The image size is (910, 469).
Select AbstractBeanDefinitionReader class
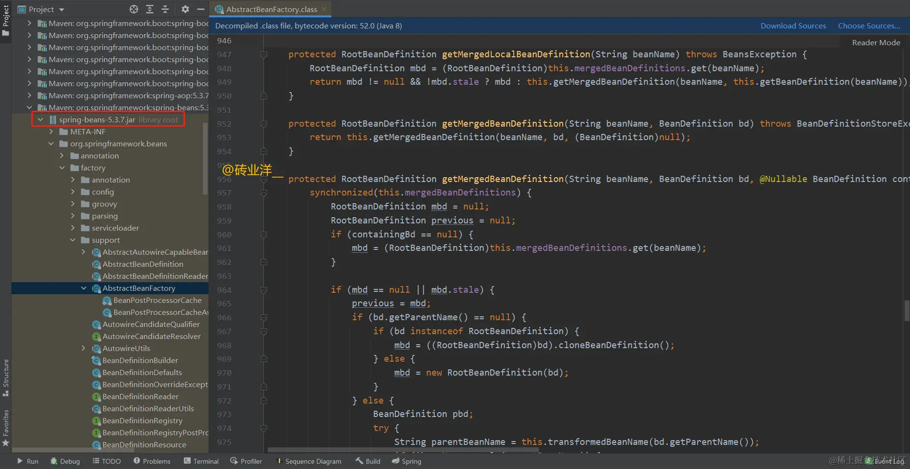[x=155, y=276]
